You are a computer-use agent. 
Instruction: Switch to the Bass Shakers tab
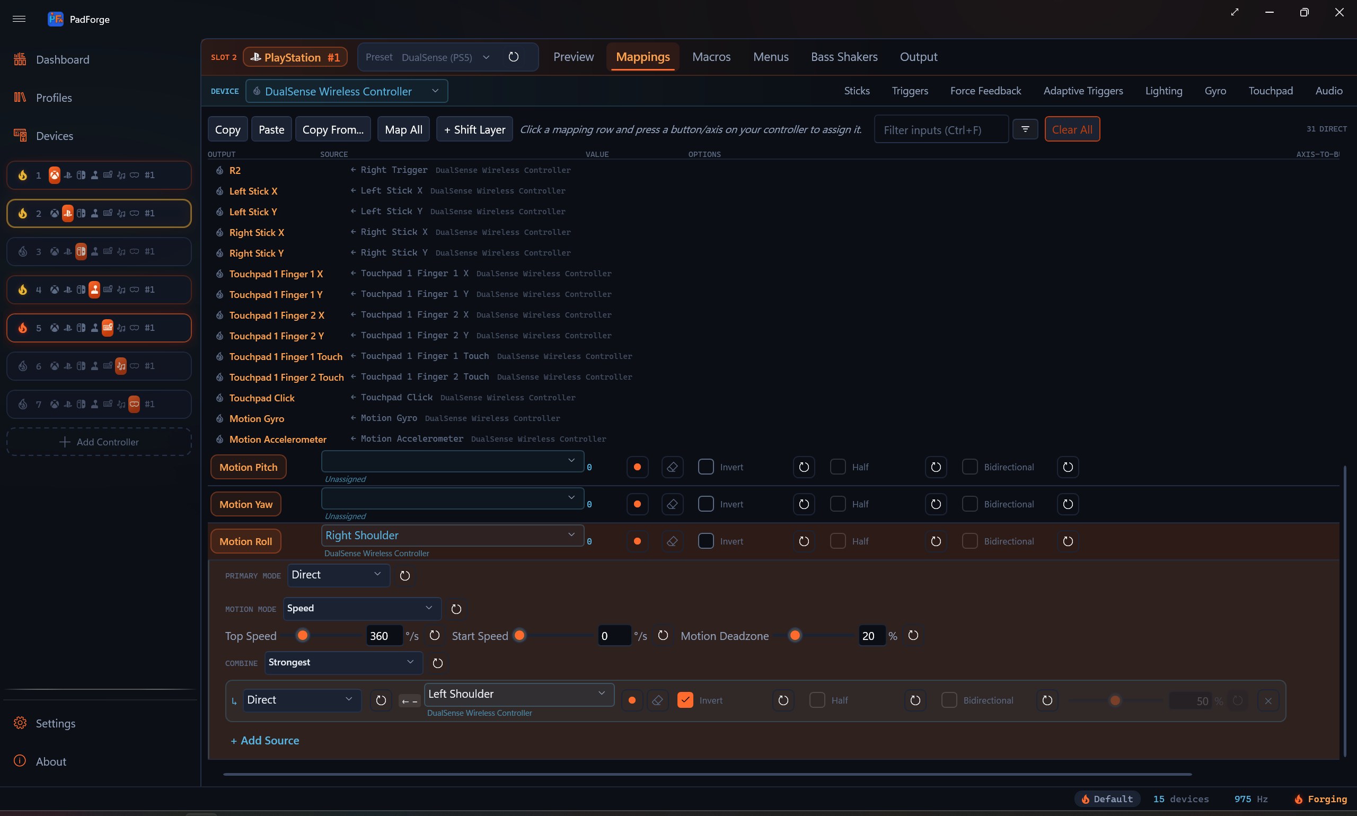click(844, 57)
